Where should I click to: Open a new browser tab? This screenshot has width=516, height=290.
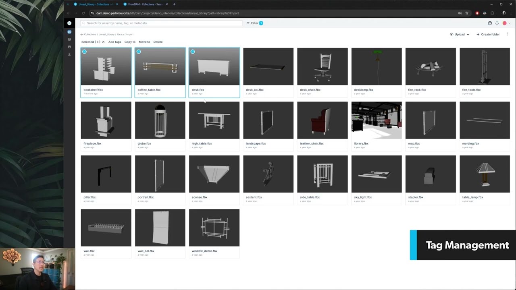(x=174, y=4)
